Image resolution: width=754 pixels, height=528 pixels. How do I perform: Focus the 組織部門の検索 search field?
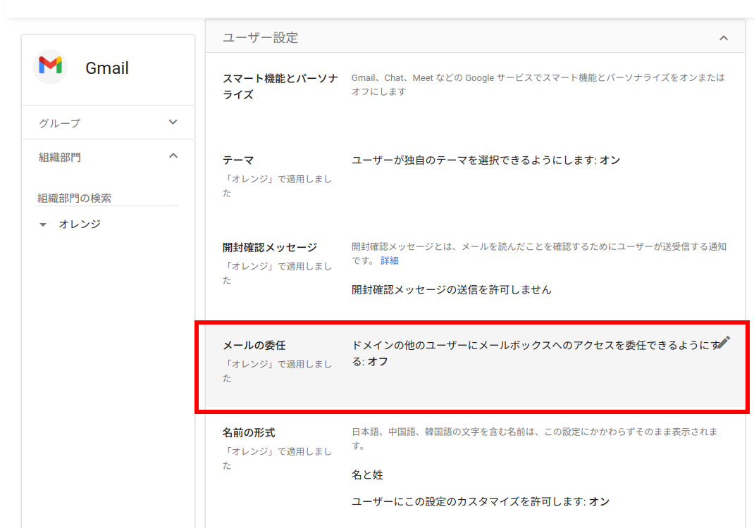(107, 199)
